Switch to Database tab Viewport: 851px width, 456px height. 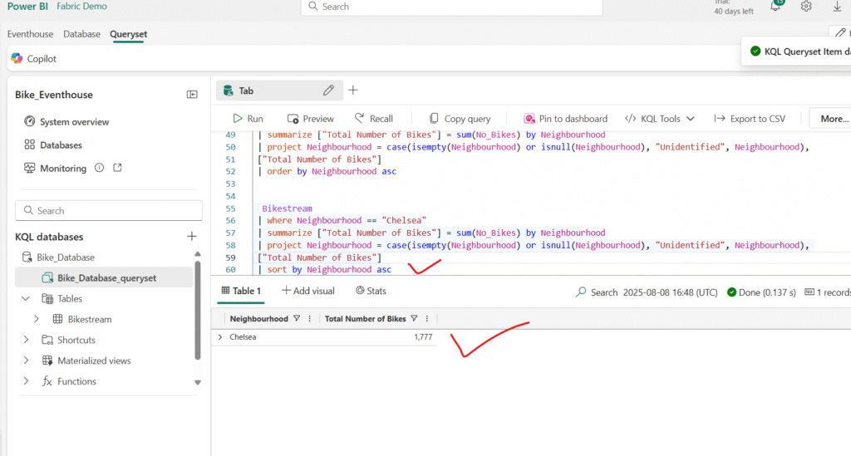82,33
